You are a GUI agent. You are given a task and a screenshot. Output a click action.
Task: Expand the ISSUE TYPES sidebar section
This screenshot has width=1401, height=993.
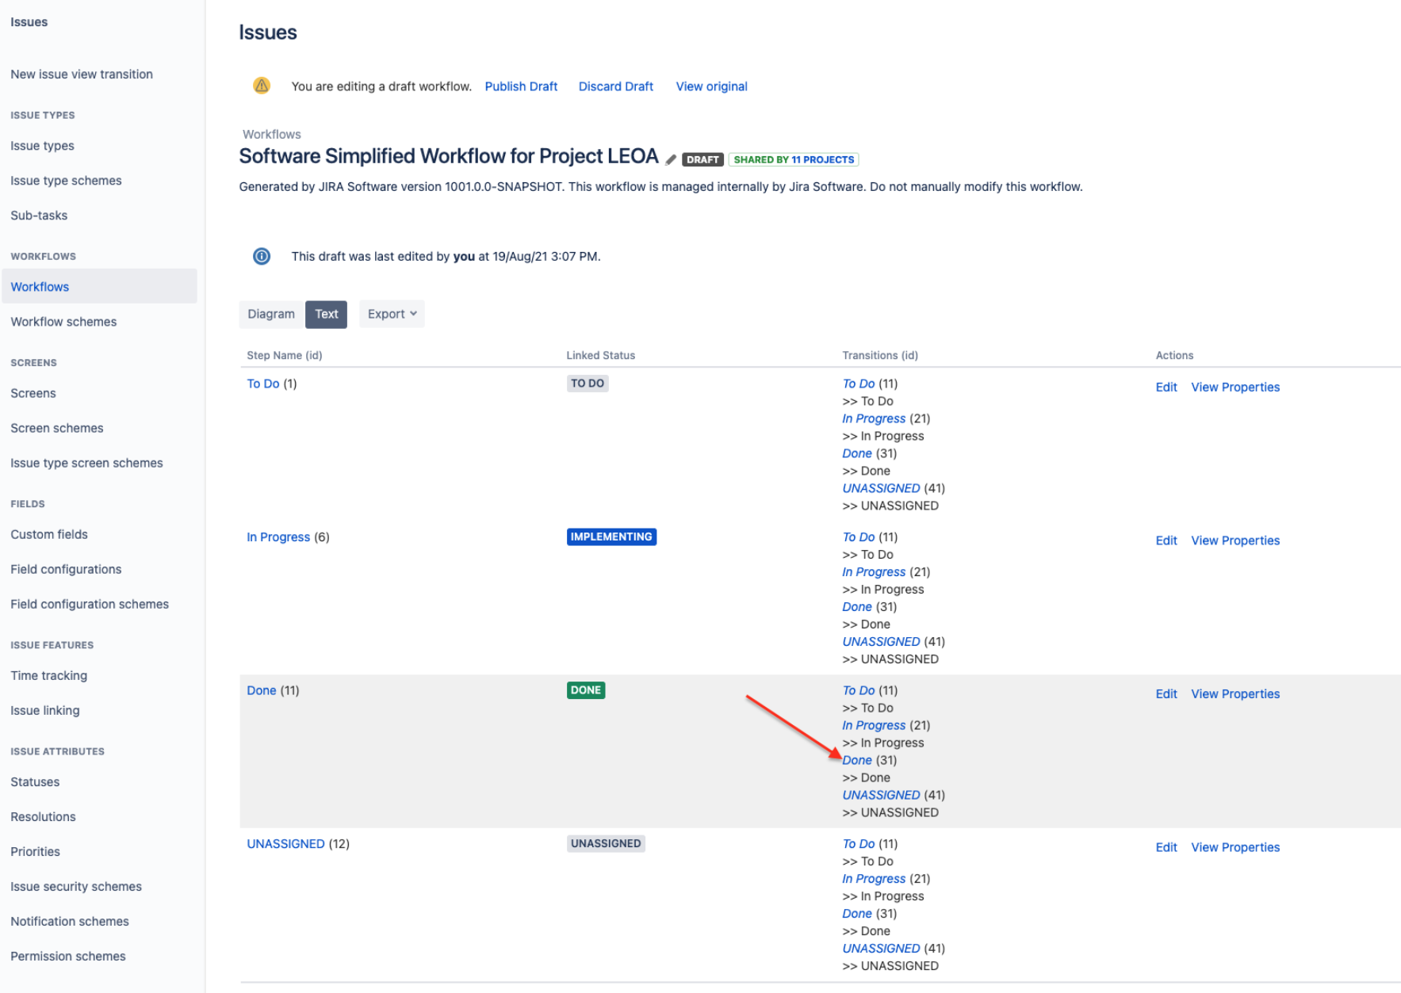tap(42, 114)
